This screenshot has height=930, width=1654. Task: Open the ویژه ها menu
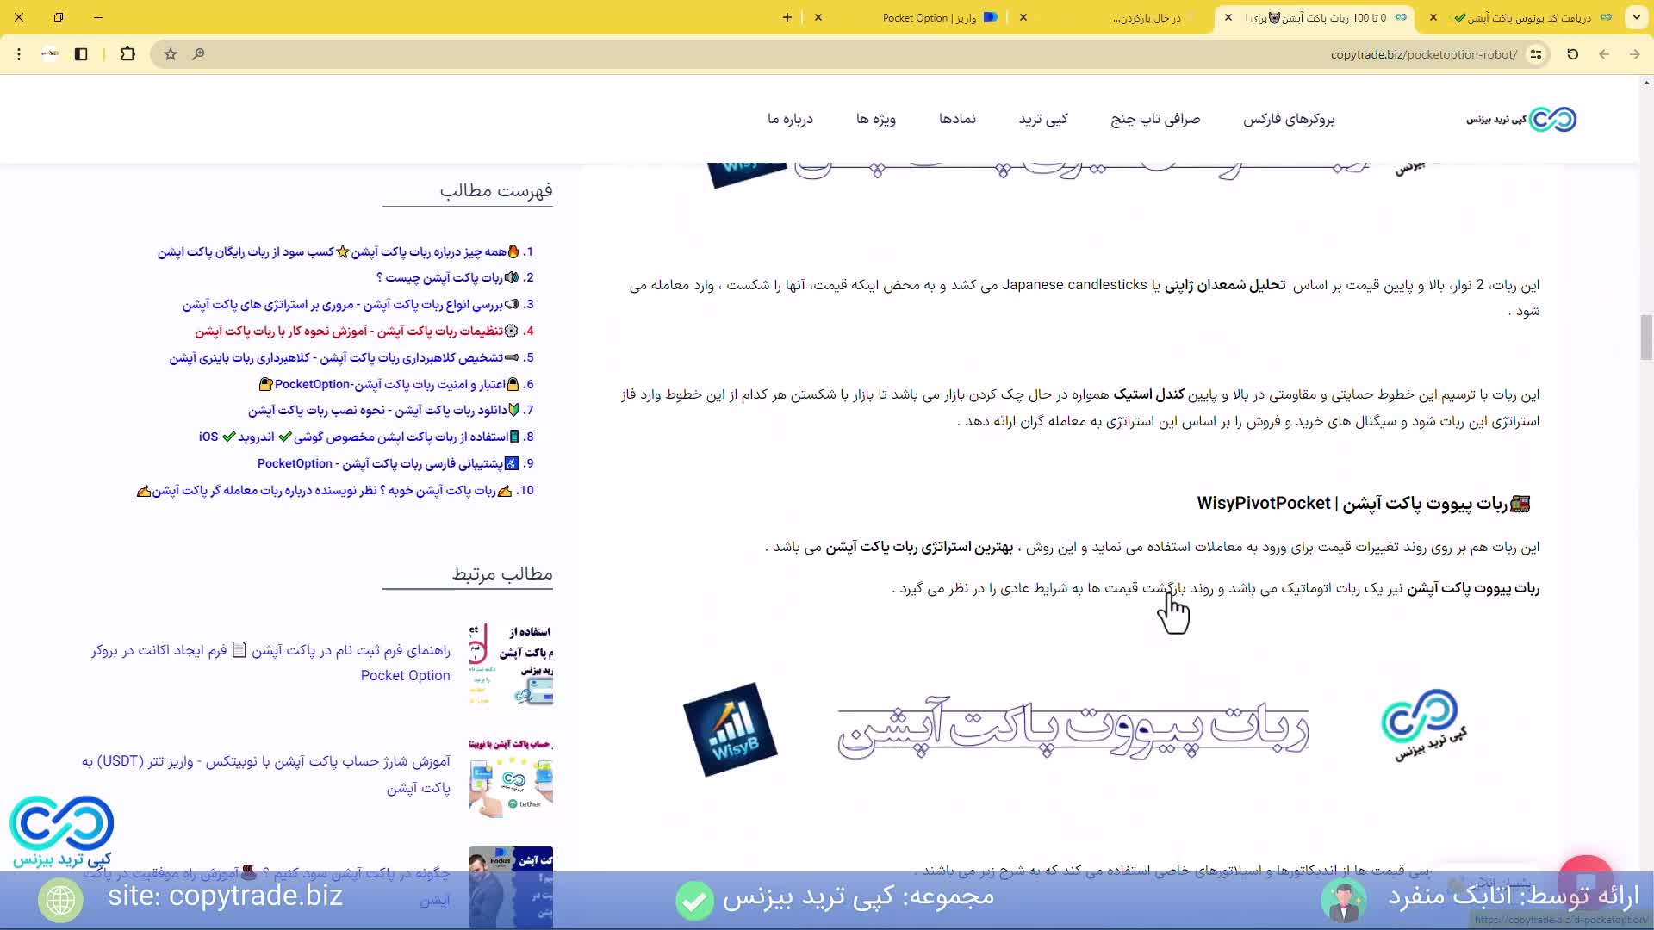coord(876,119)
